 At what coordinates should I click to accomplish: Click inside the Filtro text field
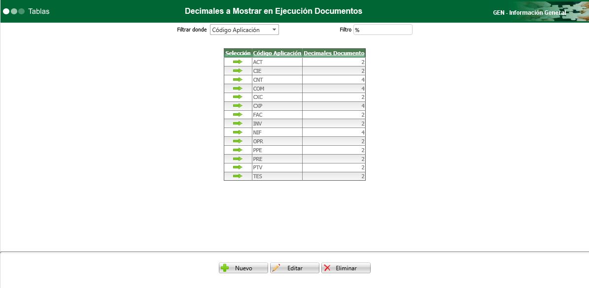click(382, 30)
